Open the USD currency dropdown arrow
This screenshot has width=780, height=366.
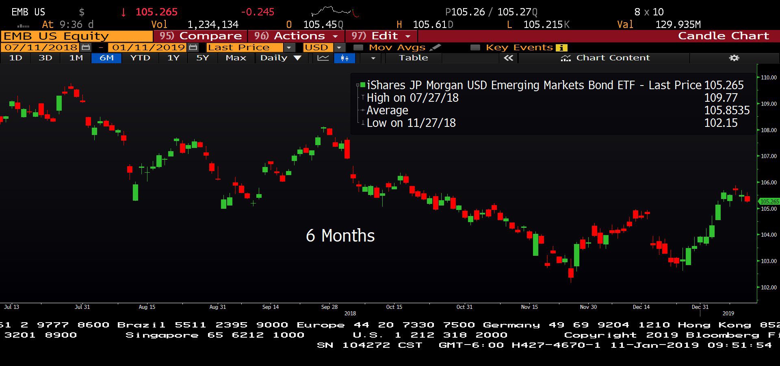(339, 47)
